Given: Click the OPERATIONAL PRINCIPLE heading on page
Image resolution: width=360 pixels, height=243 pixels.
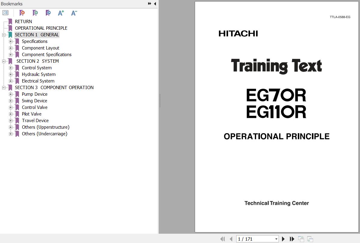Looking at the screenshot, I should (x=277, y=136).
